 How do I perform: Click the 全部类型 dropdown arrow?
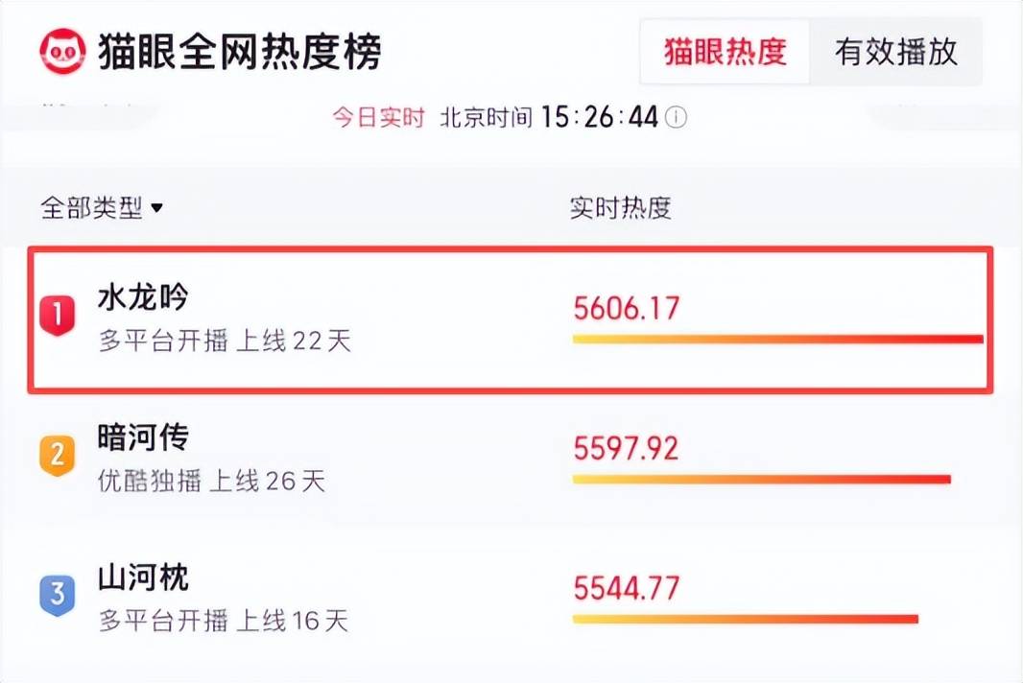tap(157, 208)
